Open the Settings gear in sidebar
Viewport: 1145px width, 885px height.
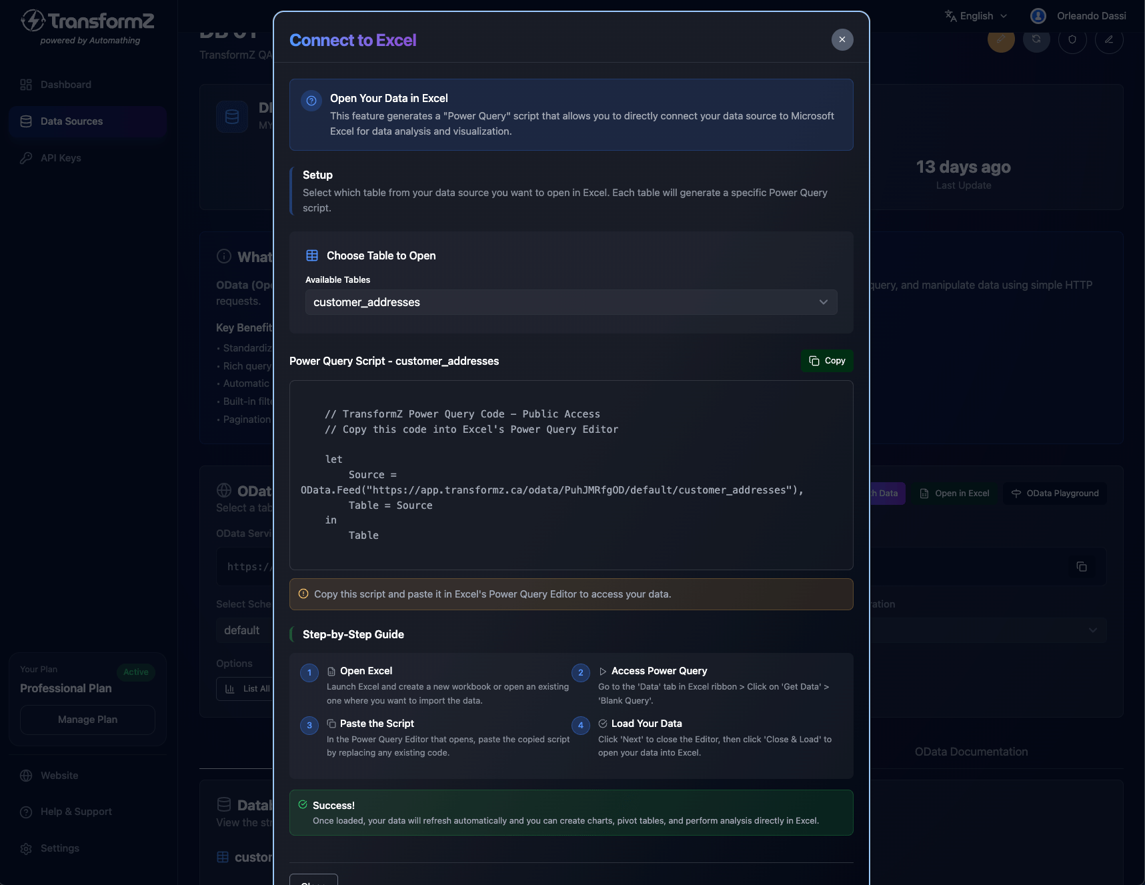[x=27, y=848]
